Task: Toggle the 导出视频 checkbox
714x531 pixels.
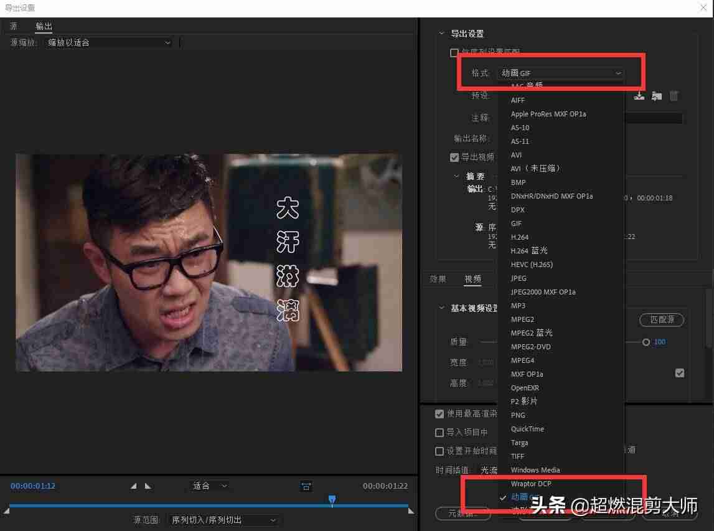Action: pos(454,157)
